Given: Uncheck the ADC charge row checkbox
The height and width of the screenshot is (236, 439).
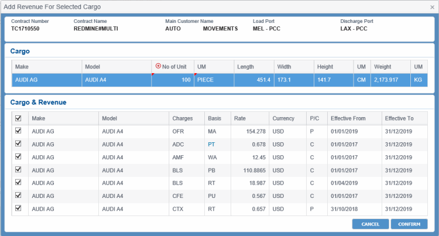Looking at the screenshot, I should 18,144.
